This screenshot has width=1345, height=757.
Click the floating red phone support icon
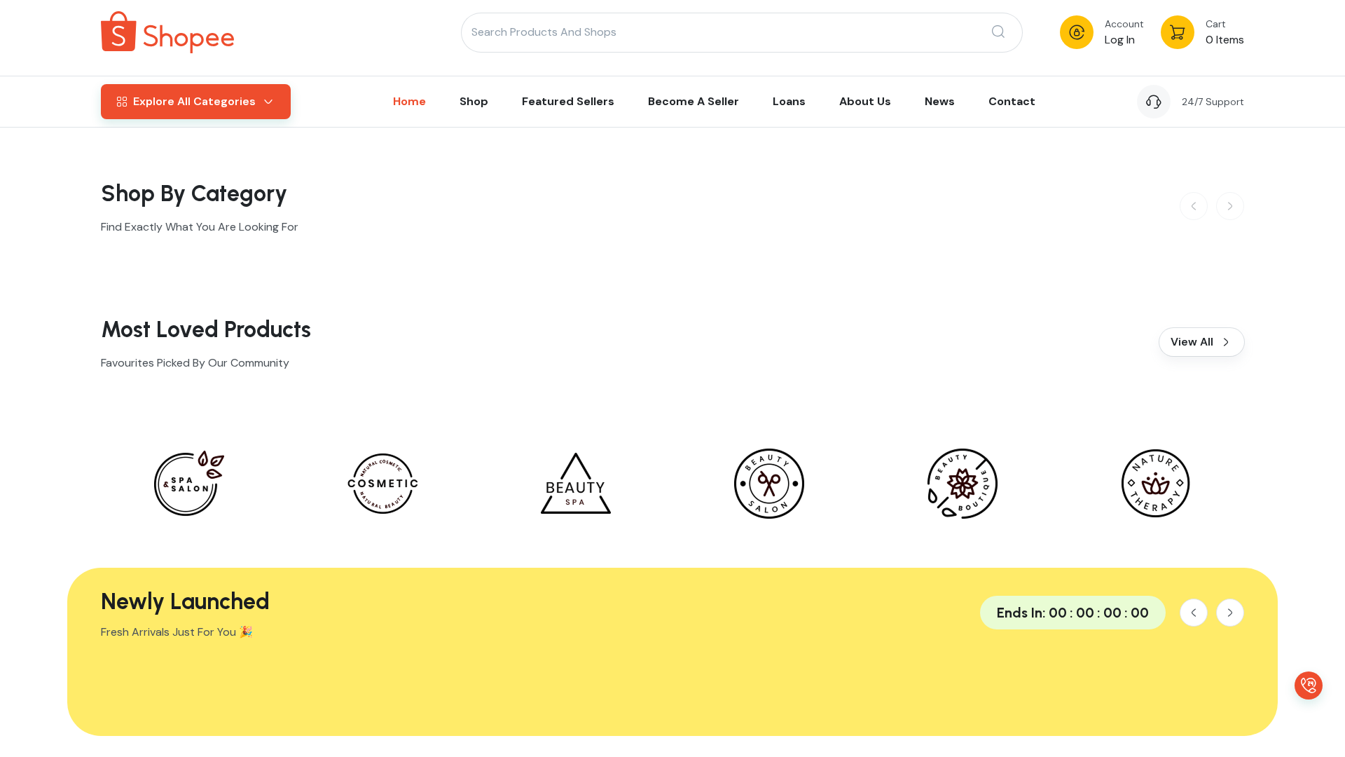pyautogui.click(x=1309, y=686)
